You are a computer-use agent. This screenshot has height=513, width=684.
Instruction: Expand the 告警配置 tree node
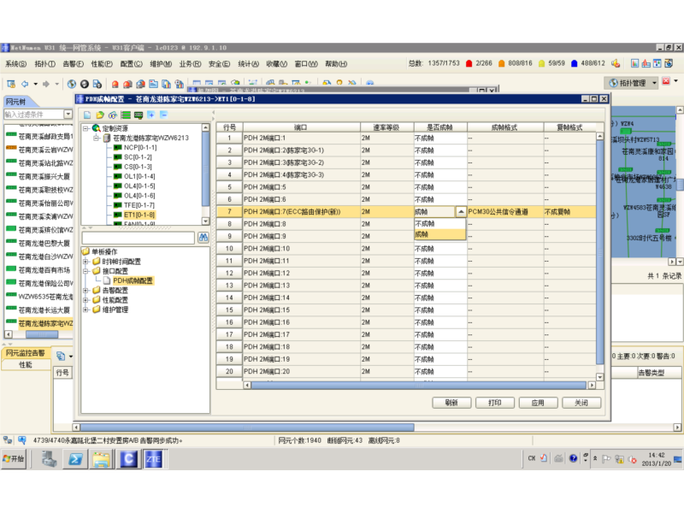pyautogui.click(x=86, y=291)
